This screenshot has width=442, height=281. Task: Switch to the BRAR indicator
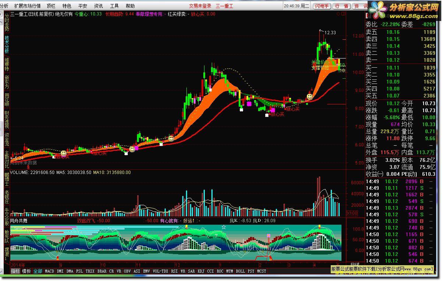pyautogui.click(x=102, y=271)
